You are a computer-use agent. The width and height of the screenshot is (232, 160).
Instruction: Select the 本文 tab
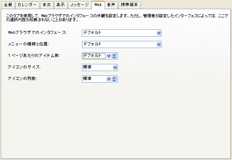[x=47, y=5]
